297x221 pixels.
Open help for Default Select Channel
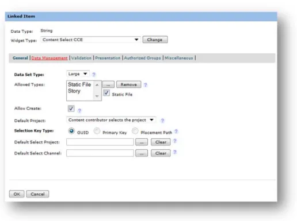175,152
